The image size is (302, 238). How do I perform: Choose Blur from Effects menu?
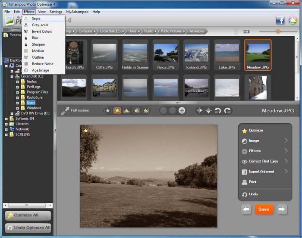tap(44, 38)
